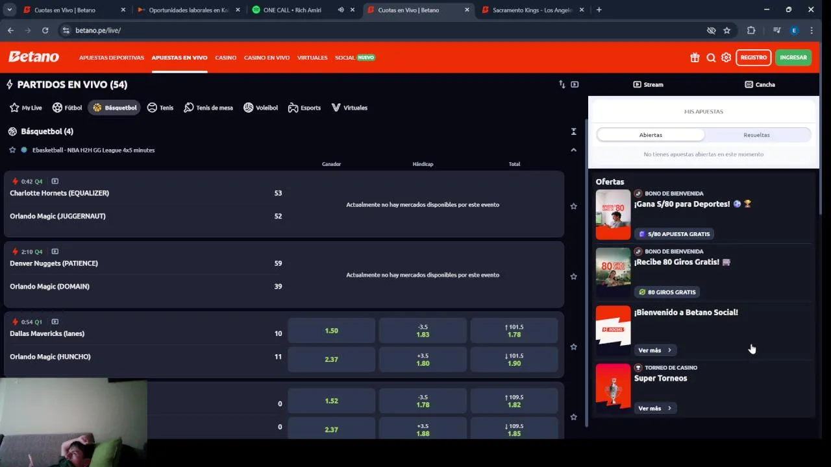
Task: Collapse the Ebasketball NBA H2H league section
Action: pos(573,150)
